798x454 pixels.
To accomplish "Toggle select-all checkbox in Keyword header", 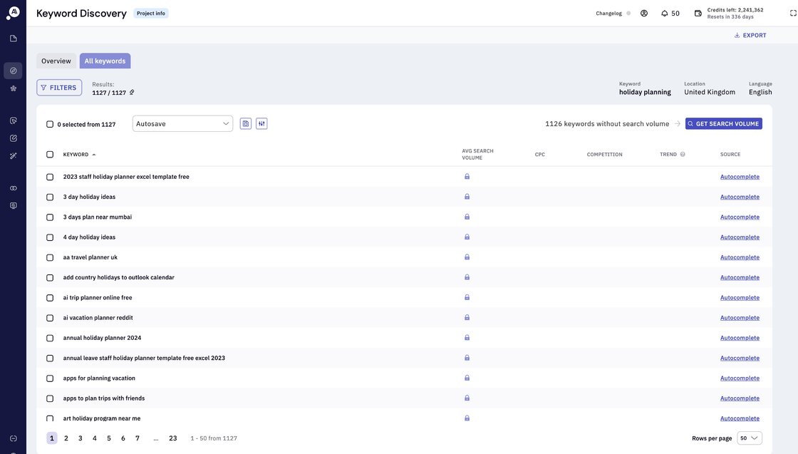I will click(x=50, y=154).
